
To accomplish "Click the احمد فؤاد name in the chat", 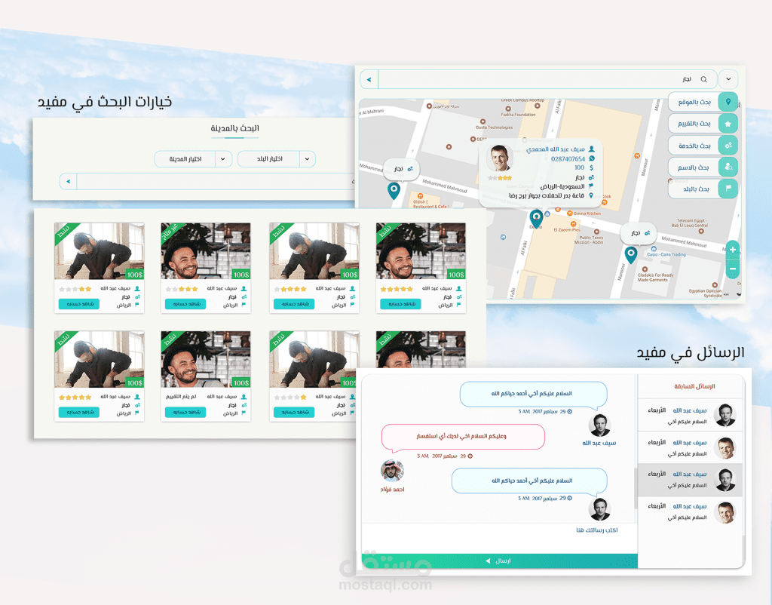I will pyautogui.click(x=392, y=490).
